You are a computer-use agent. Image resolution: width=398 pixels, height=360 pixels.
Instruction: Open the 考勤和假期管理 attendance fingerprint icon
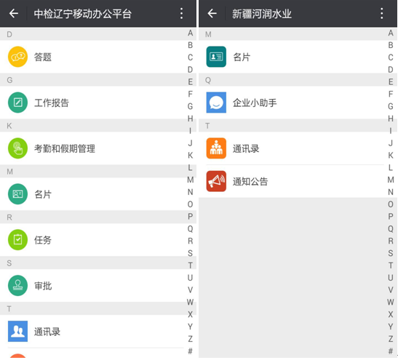pos(17,148)
